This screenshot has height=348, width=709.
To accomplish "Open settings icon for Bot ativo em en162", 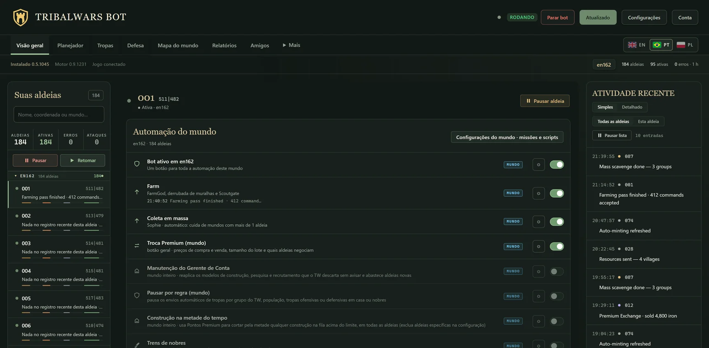I will pyautogui.click(x=538, y=165).
